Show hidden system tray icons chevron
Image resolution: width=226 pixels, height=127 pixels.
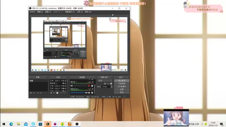tap(202, 124)
